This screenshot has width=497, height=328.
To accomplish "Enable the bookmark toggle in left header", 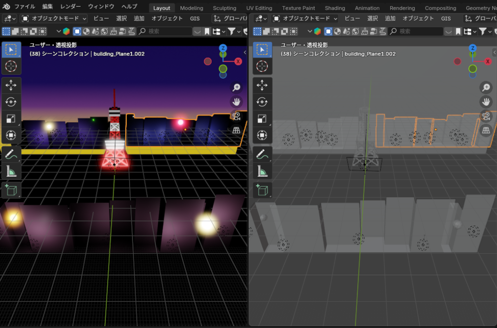I will [207, 31].
